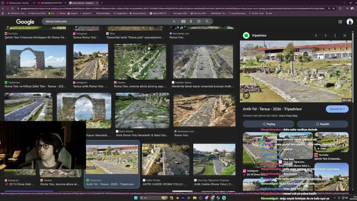Reload the current page
Viewport: 357px width, 201px height.
click(12, 8)
